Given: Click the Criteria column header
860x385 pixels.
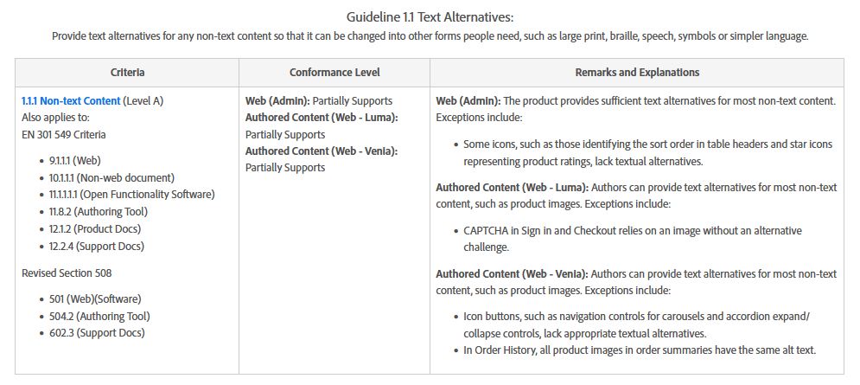Looking at the screenshot, I should pos(127,73).
